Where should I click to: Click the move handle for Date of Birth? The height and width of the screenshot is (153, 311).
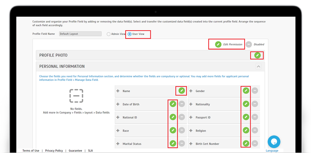(118, 104)
